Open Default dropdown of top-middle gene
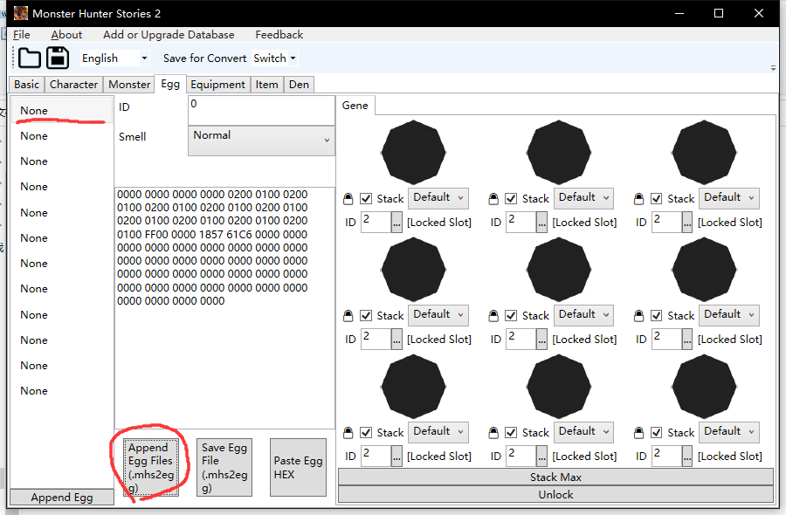This screenshot has width=786, height=515. tap(583, 198)
